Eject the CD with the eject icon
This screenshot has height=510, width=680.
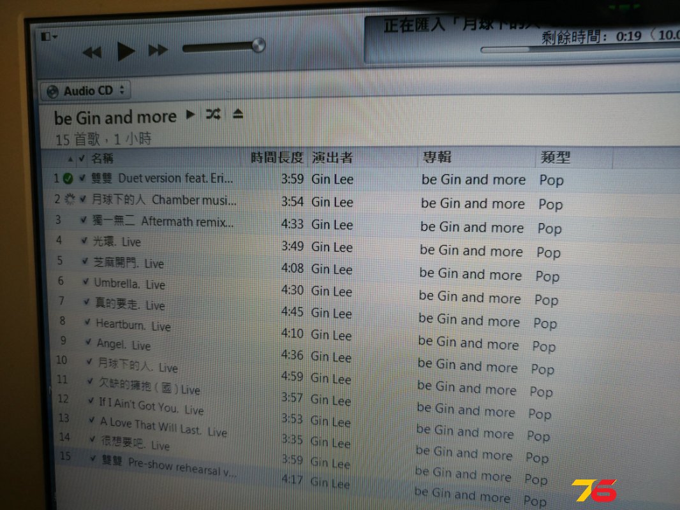tap(238, 114)
